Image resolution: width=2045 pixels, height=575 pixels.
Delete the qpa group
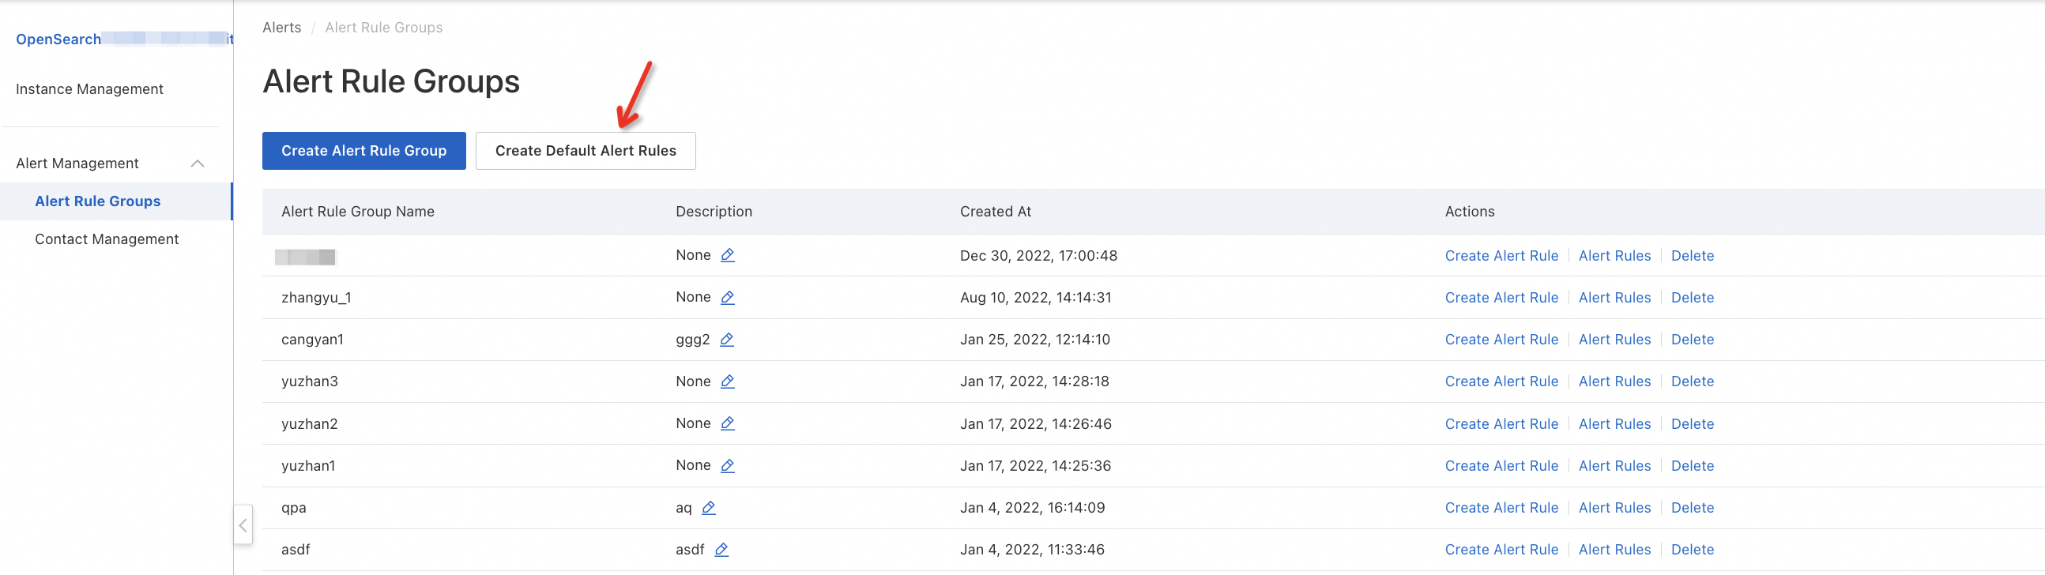pos(1692,509)
